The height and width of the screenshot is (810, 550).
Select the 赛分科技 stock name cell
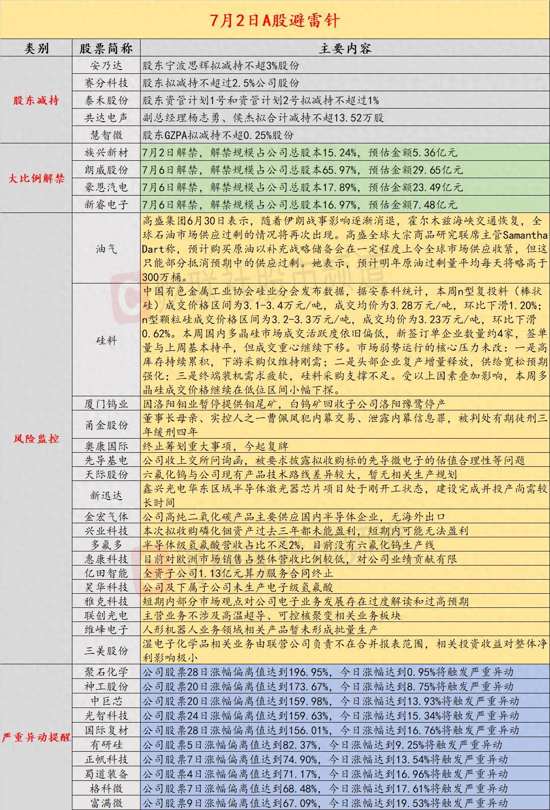pyautogui.click(x=106, y=83)
